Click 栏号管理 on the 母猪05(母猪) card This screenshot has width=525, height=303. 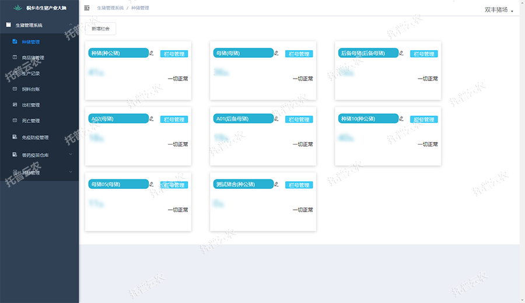[174, 185]
